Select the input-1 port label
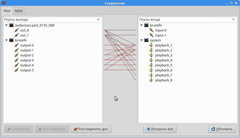The width and height of the screenshot is (240, 138). (x=161, y=35)
